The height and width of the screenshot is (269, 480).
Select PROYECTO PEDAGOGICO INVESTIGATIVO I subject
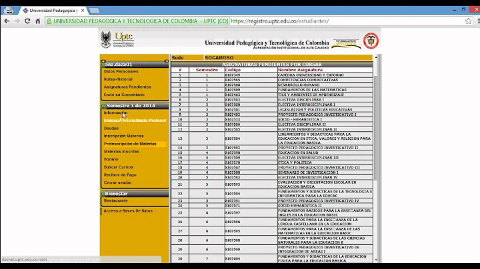[317, 115]
